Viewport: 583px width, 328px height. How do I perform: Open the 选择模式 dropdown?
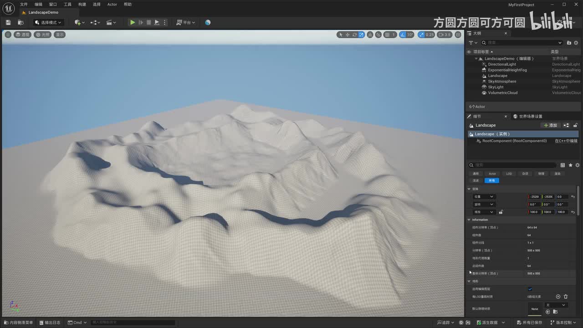coord(48,22)
